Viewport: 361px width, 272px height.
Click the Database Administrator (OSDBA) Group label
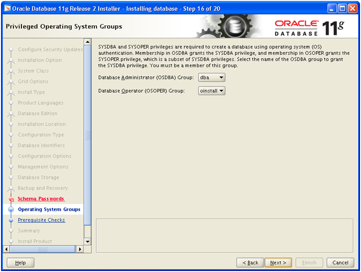(146, 78)
